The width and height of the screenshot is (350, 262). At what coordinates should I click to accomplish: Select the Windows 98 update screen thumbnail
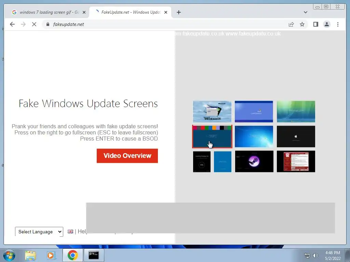(212, 112)
